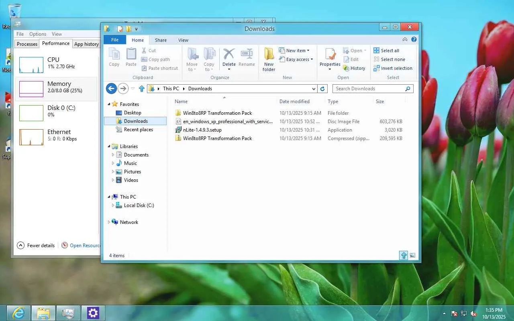The height and width of the screenshot is (321, 514).
Task: Click the Copy to button in Organize
Action: click(209, 59)
